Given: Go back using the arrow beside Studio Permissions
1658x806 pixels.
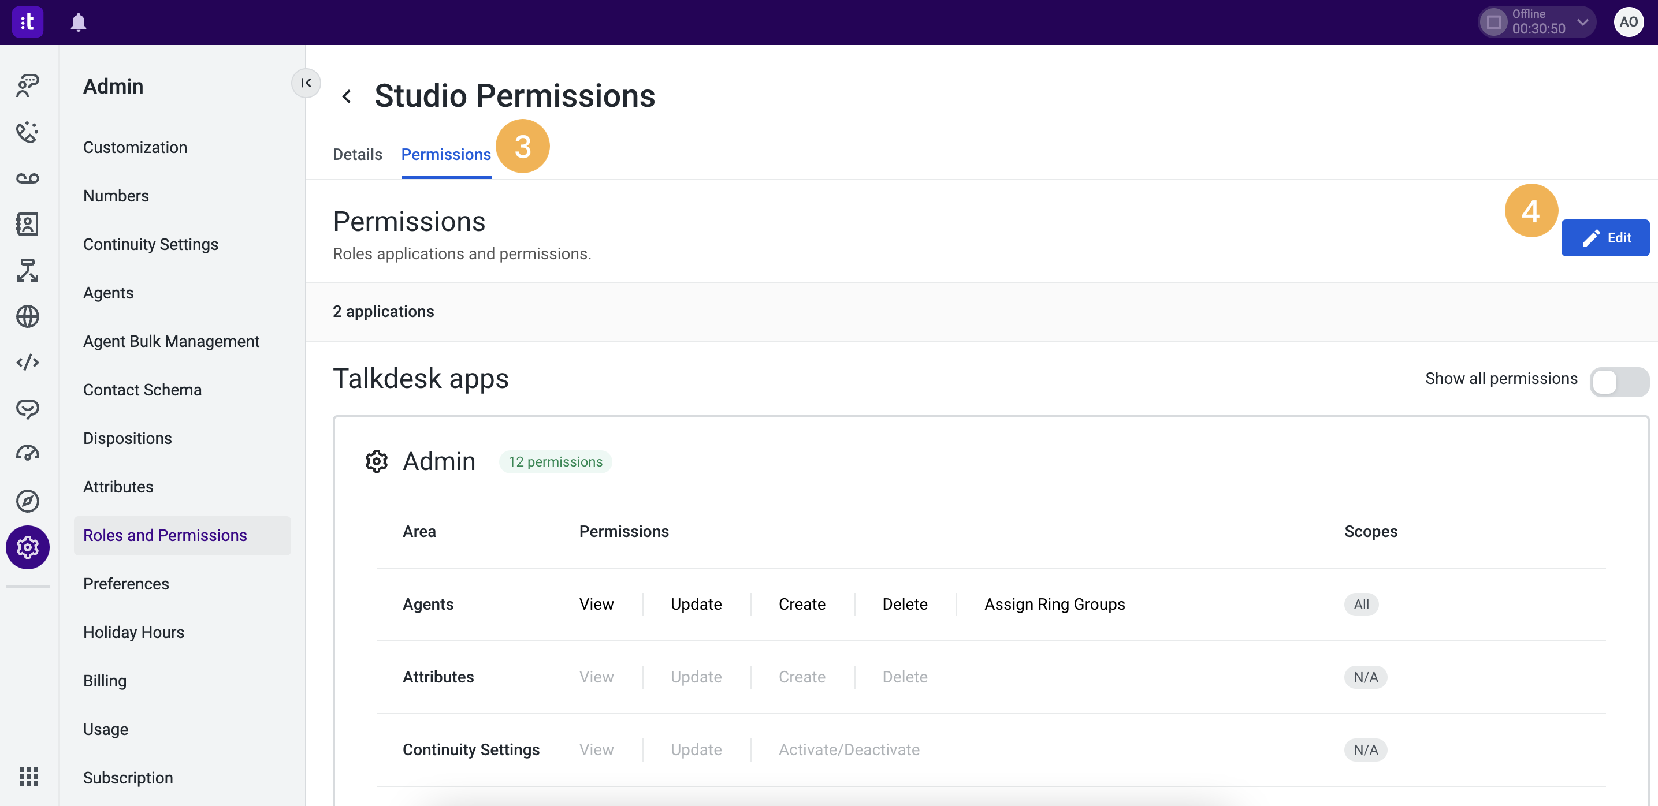Looking at the screenshot, I should pyautogui.click(x=346, y=96).
